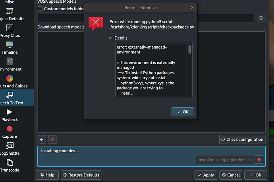Screen dimensions: 274x182
Task: Open the Timeline settings category
Action: [x=10, y=48]
